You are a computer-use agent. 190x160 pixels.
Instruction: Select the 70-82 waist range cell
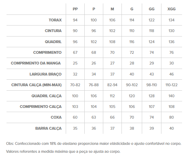click(75, 85)
